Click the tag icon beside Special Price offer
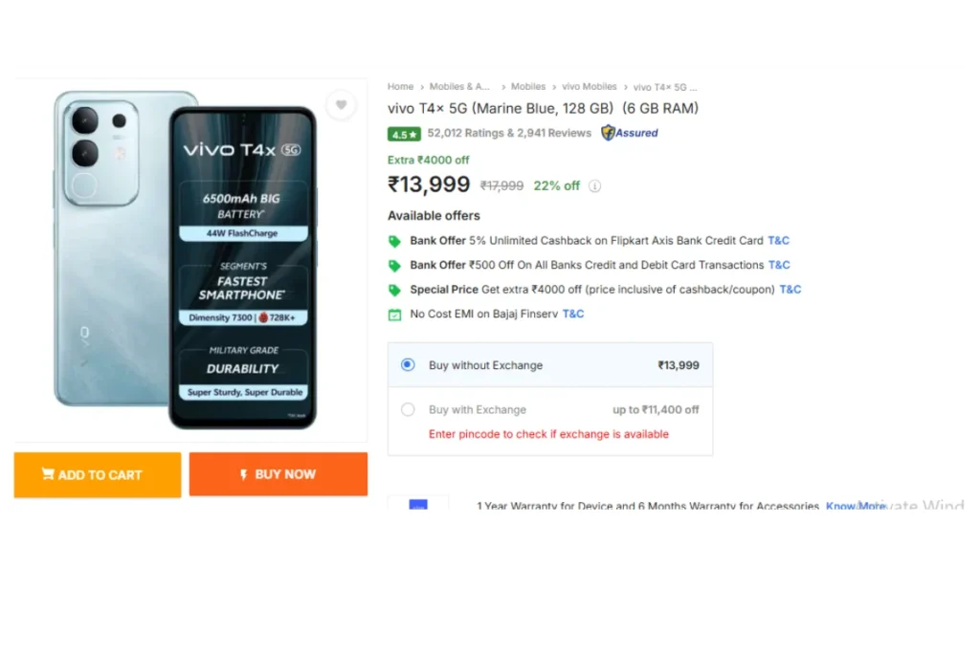The width and height of the screenshot is (980, 653). 394,290
